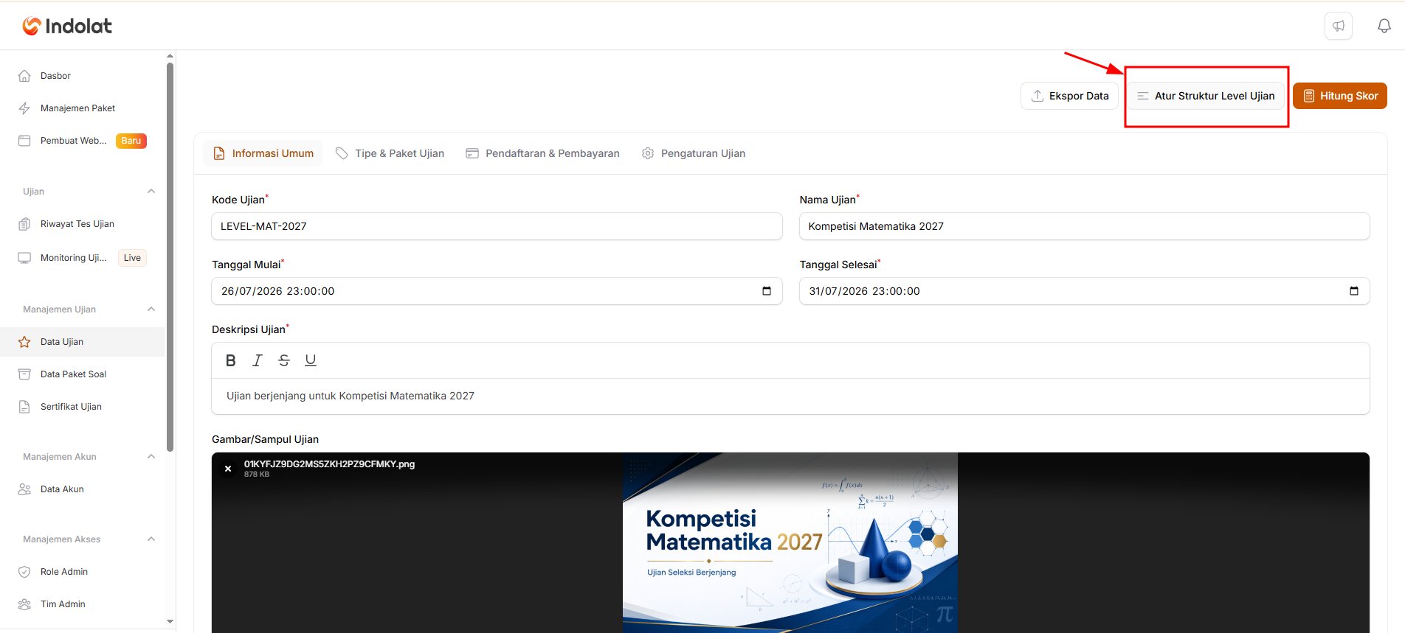1405x633 pixels.
Task: Toggle underline formatting in description editor
Action: click(311, 360)
